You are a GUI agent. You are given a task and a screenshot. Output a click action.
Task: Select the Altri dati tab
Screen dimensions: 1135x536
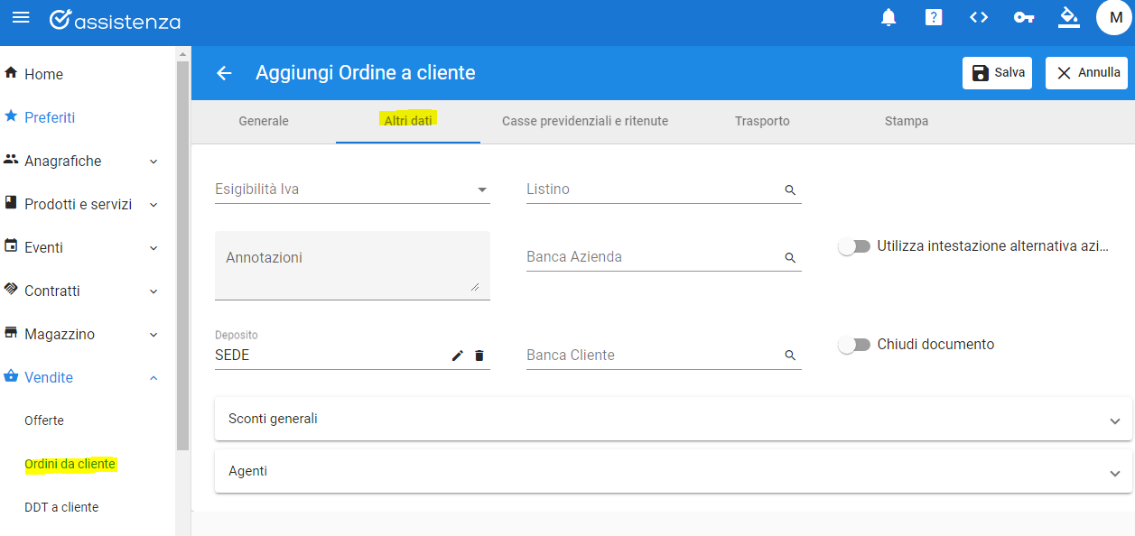click(408, 121)
